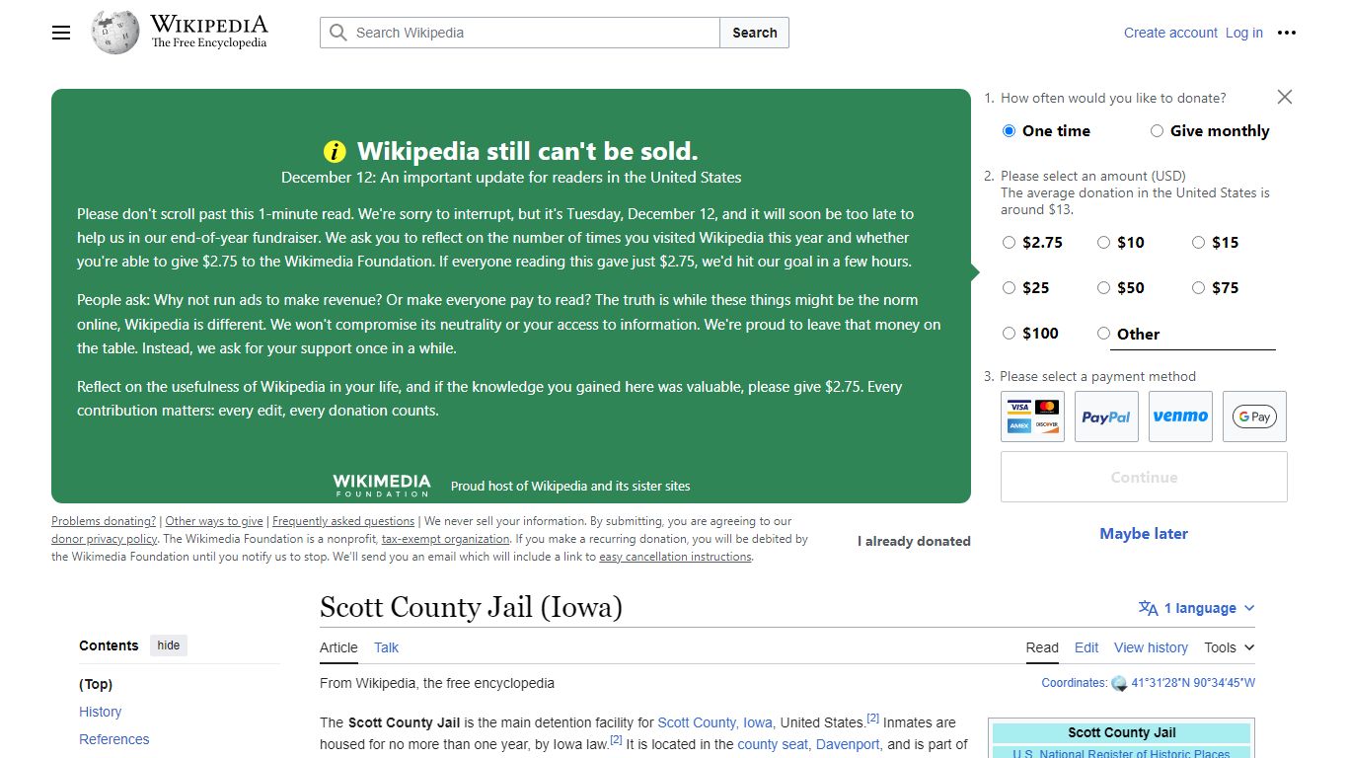
Task: Open Problems donating? link
Action: (x=104, y=521)
